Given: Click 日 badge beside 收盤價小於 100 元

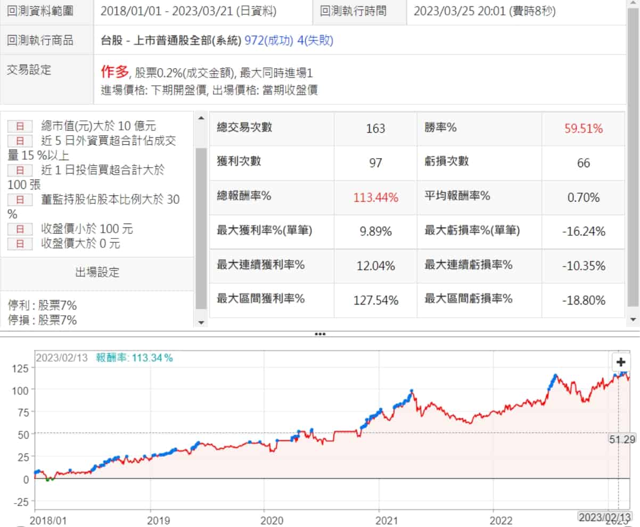Looking at the screenshot, I should [20, 229].
